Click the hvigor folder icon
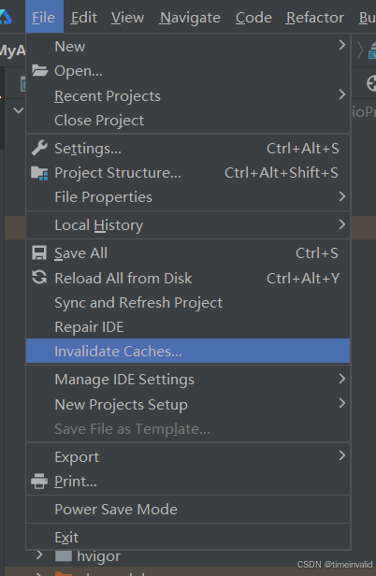 pyautogui.click(x=64, y=556)
